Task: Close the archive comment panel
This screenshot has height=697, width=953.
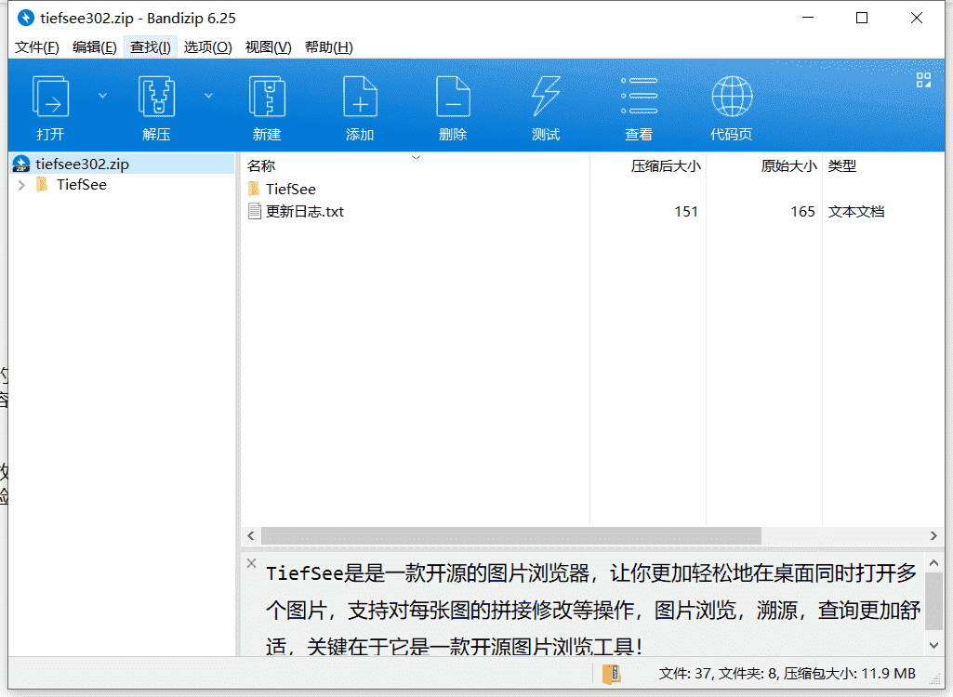Action: pyautogui.click(x=252, y=563)
